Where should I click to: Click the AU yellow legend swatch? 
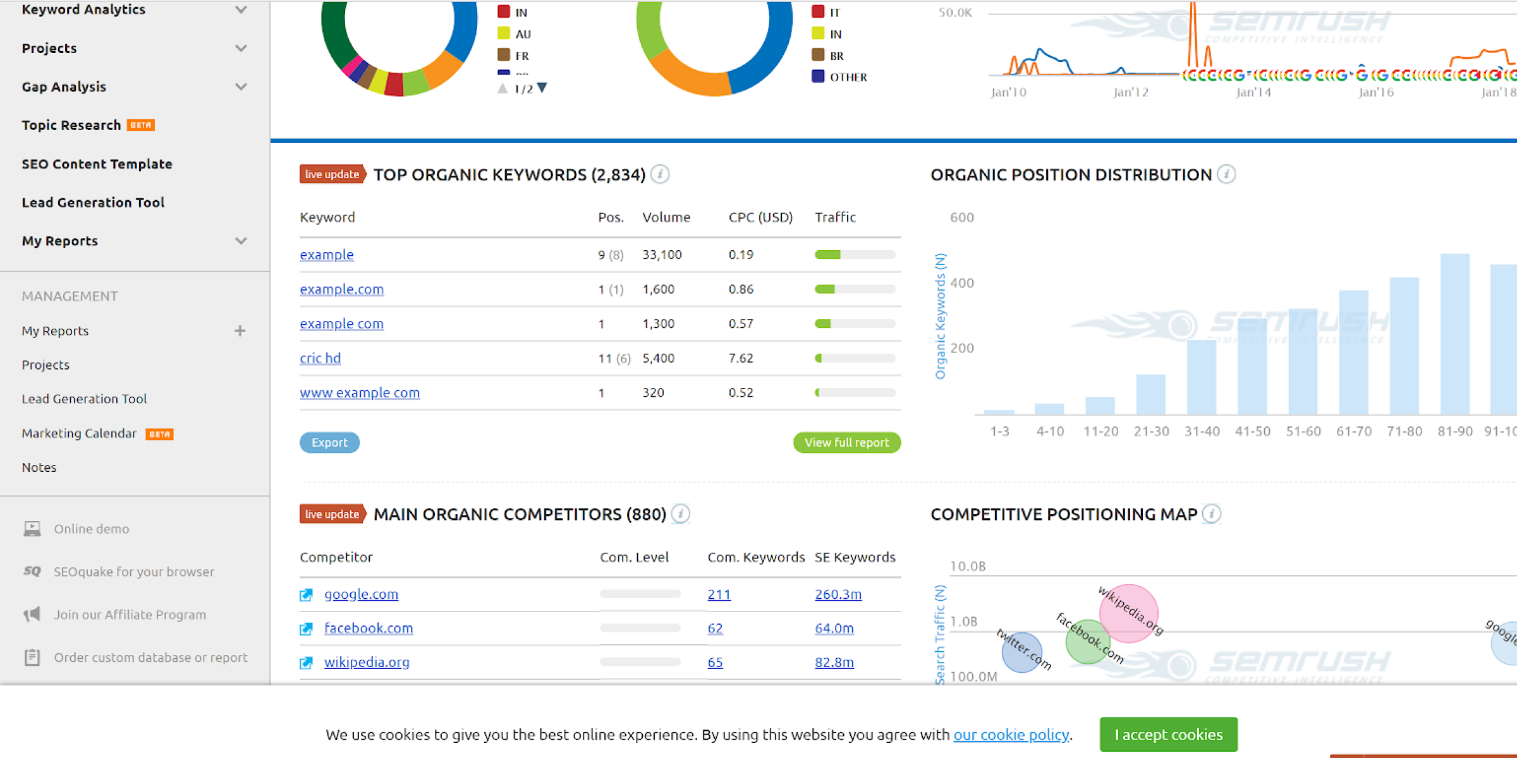(x=504, y=33)
